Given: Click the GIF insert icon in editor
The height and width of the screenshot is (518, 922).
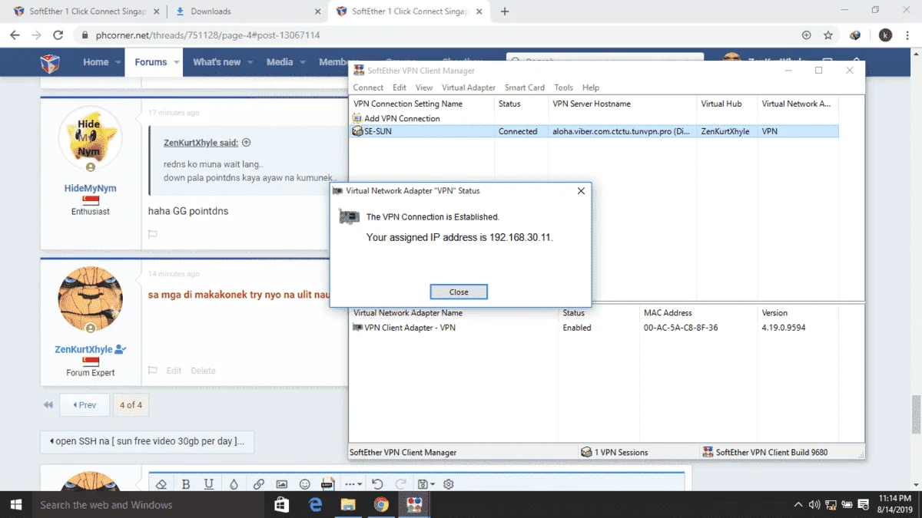Looking at the screenshot, I should (x=327, y=484).
